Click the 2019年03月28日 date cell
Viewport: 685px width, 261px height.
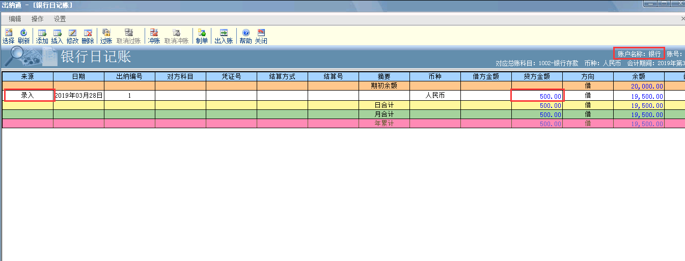(x=78, y=96)
